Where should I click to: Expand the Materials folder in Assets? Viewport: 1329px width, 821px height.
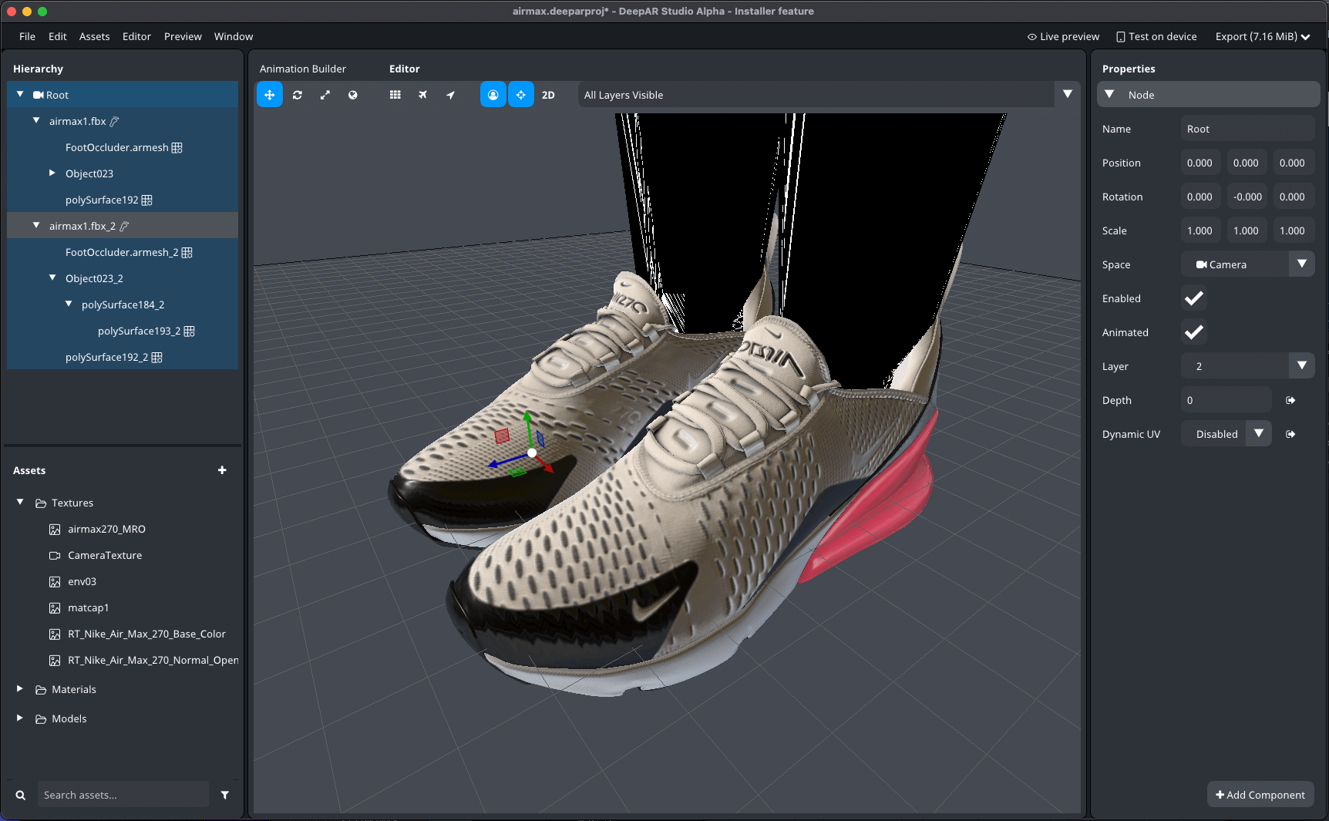(19, 688)
